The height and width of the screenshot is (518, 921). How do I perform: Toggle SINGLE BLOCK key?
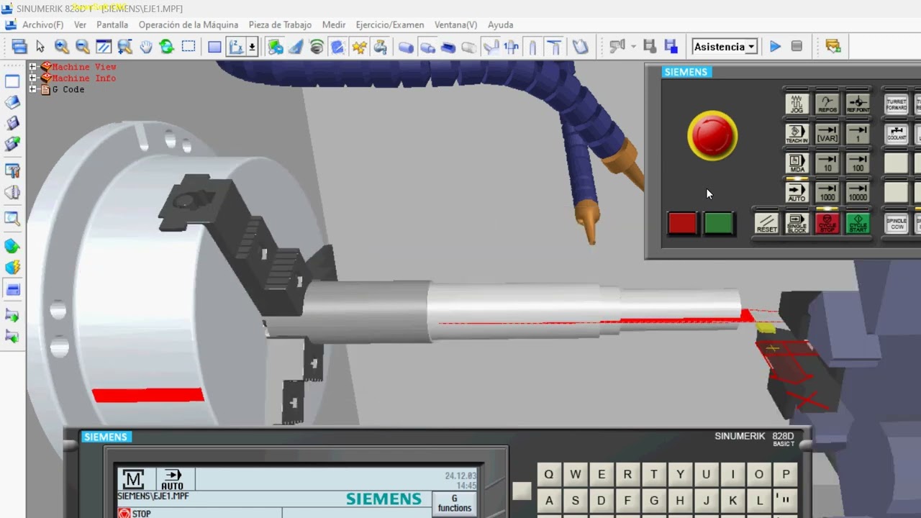797,223
